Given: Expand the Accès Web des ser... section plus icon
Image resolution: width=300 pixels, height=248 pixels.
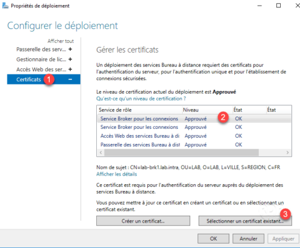Looking at the screenshot, I should (70, 69).
